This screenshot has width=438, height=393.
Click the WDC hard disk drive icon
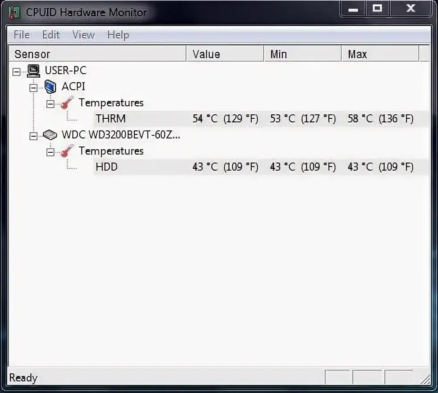click(50, 135)
